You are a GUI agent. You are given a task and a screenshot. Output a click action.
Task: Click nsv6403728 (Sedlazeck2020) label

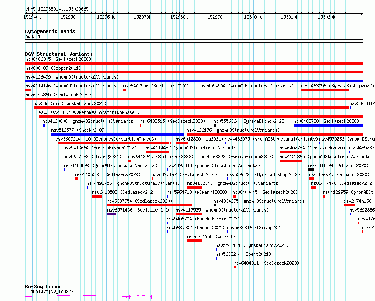326,121
